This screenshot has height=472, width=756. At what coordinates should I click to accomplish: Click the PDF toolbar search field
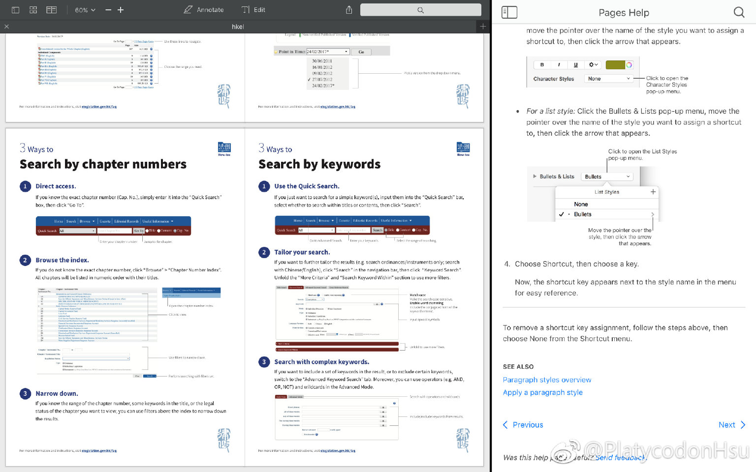pos(420,10)
